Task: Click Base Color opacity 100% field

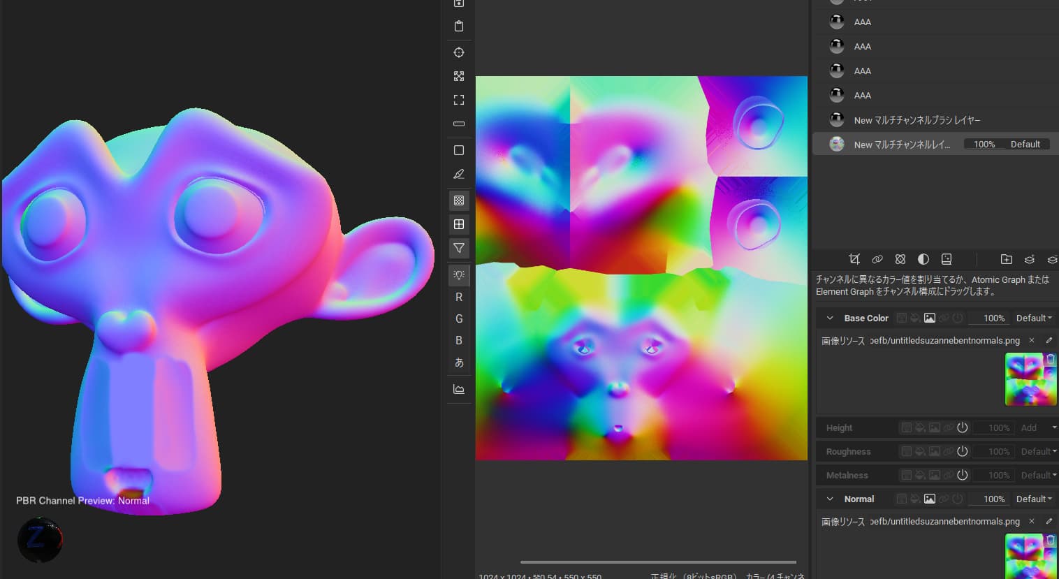Action: tap(993, 318)
